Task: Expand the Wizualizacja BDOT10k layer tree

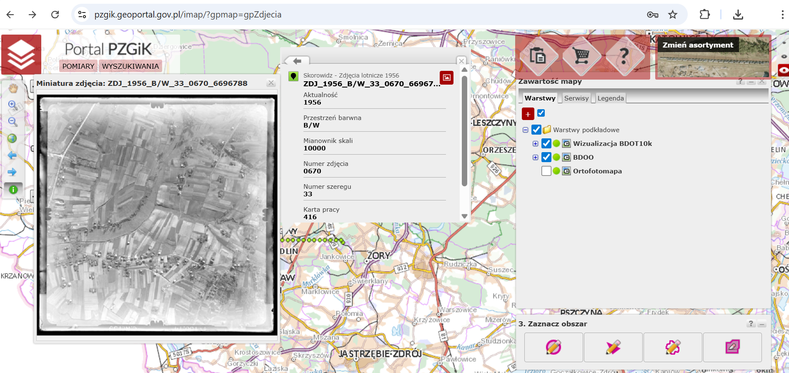Action: point(536,144)
